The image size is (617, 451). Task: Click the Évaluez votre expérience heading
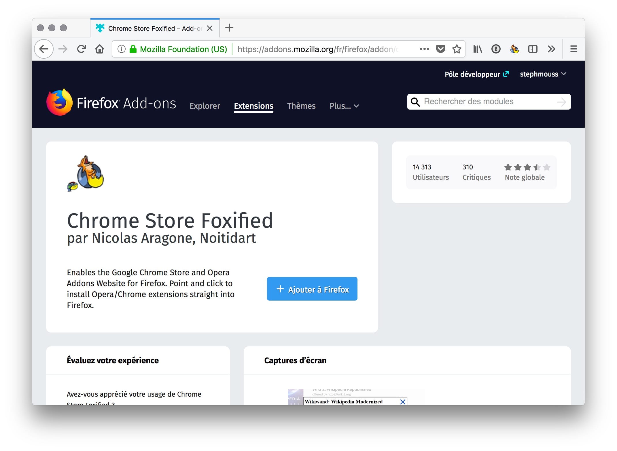(x=113, y=360)
